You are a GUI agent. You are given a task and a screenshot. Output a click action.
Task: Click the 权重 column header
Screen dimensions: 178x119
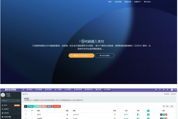(115, 110)
